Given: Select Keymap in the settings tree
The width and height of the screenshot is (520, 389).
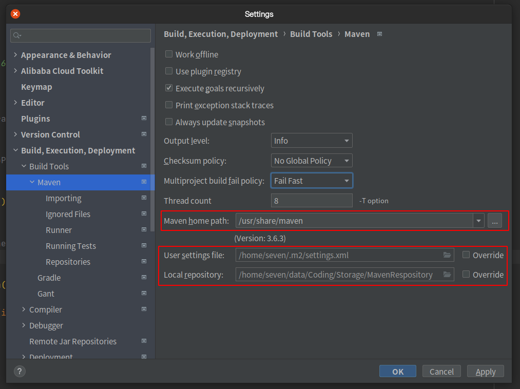Looking at the screenshot, I should click(36, 87).
